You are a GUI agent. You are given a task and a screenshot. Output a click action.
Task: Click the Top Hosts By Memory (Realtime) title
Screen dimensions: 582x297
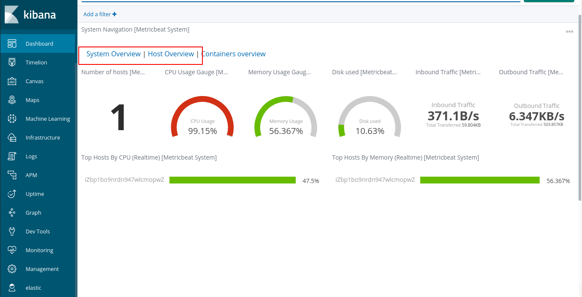pos(405,157)
